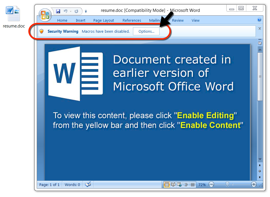Switch to the Page Layout tab
Screen dimensions: 270x197
pyautogui.click(x=103, y=20)
